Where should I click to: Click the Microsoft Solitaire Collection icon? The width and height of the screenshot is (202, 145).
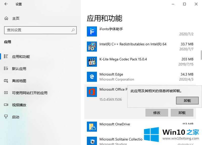coord(92,141)
